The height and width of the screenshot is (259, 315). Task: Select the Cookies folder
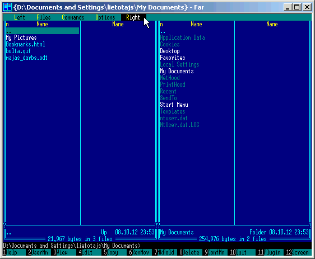170,44
